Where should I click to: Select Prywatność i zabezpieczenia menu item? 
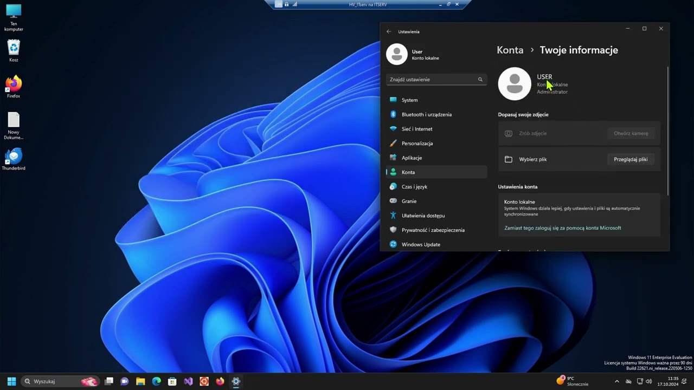tap(433, 230)
